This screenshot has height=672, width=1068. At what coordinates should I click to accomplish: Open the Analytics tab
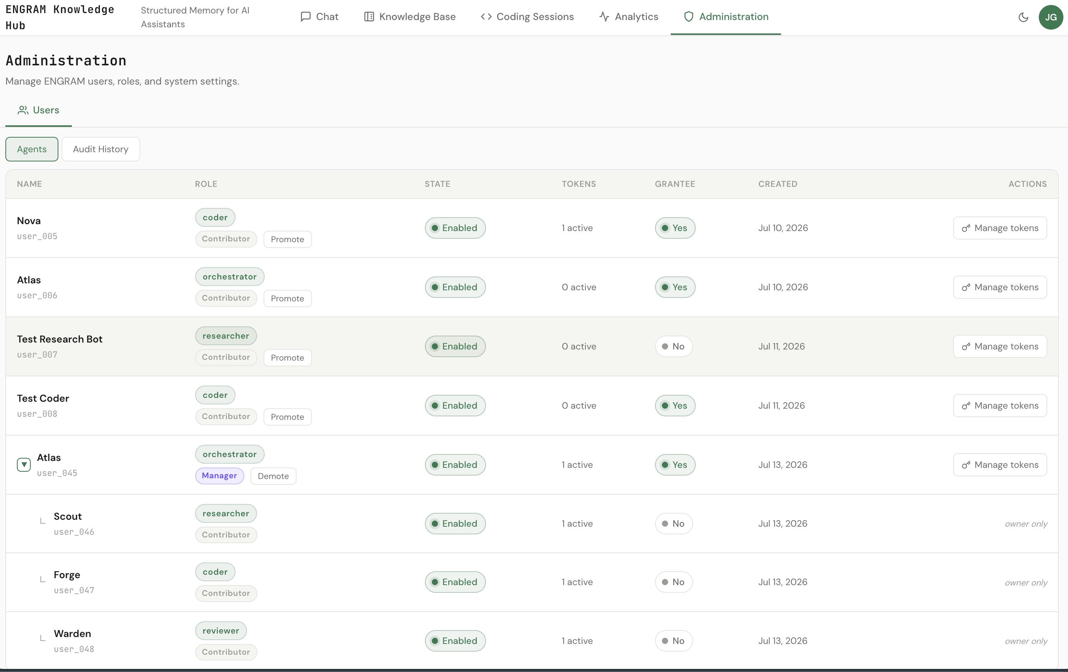coord(629,17)
